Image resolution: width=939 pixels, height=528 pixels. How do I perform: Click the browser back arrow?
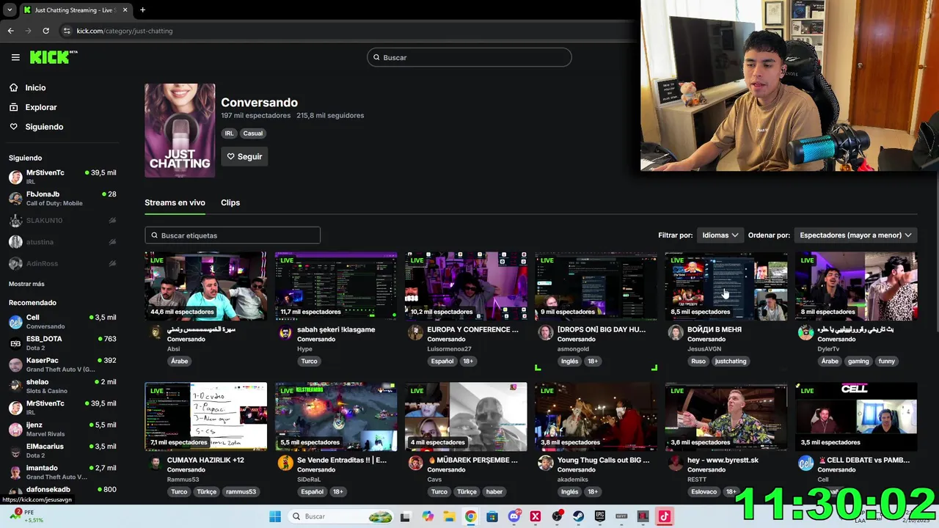(10, 31)
